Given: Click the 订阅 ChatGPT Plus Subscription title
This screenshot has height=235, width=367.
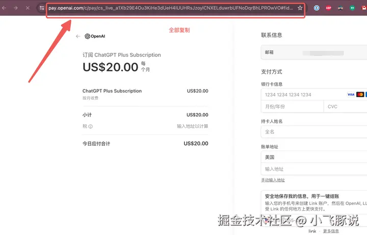Looking at the screenshot, I should 122,55.
